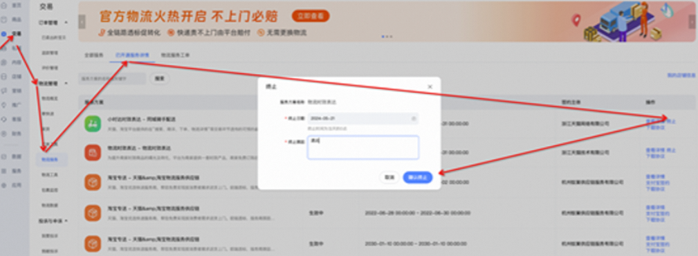Click the 立即查看 banner button
The image size is (698, 256).
coord(311,16)
